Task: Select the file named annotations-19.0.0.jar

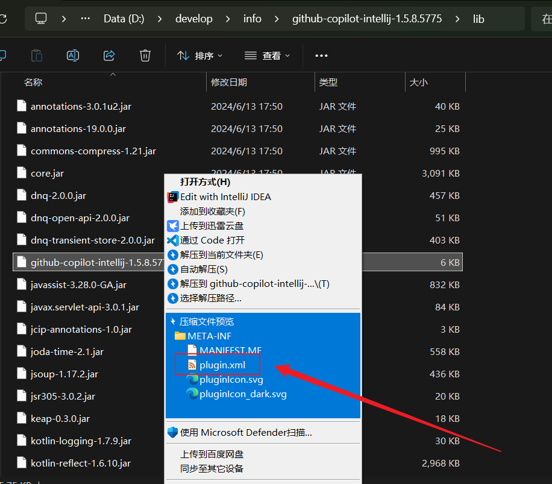Action: pyautogui.click(x=78, y=128)
